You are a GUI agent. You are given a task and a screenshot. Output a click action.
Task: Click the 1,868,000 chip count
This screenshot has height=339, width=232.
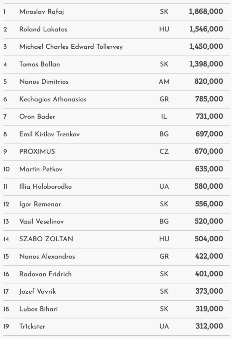click(x=206, y=12)
